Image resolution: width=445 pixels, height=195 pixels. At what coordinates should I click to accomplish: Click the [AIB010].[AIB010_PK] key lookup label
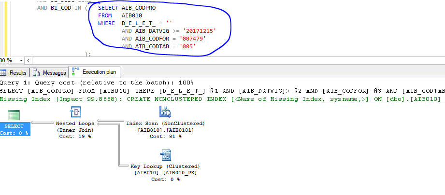coord(165,172)
